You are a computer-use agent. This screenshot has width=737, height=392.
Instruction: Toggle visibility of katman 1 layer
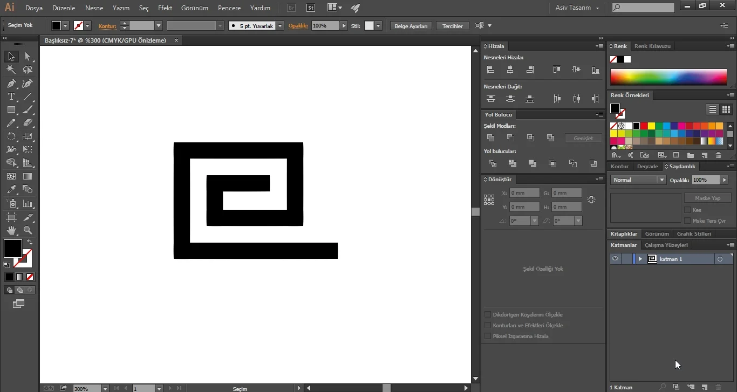[x=615, y=259]
